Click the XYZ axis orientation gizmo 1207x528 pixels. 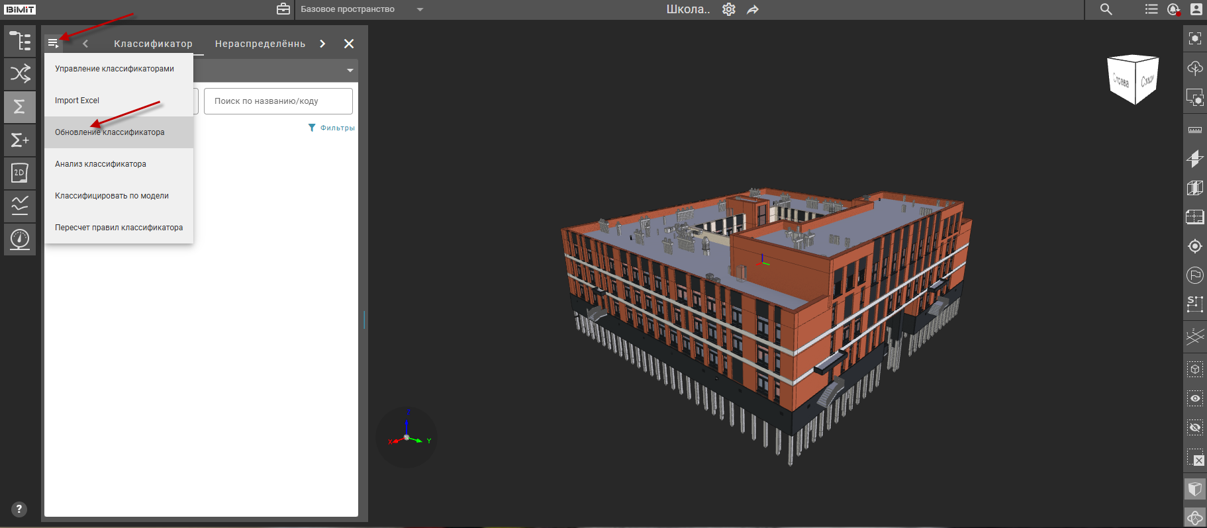point(407,437)
